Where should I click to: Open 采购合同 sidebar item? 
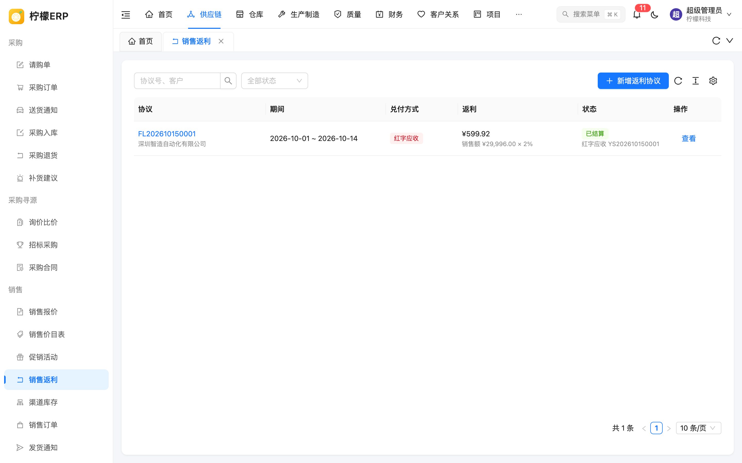click(x=56, y=268)
